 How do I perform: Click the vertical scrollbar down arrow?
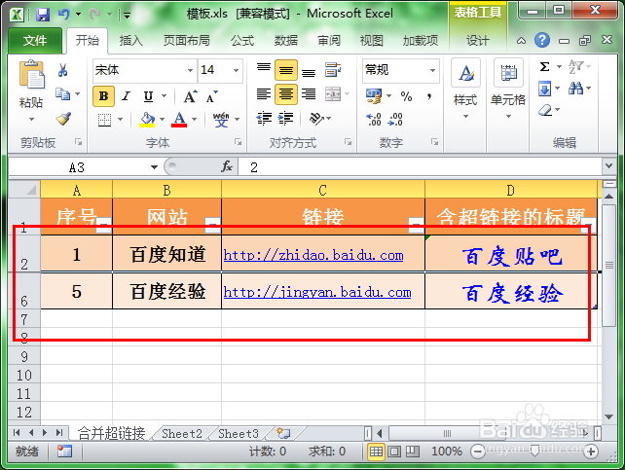tap(608, 417)
